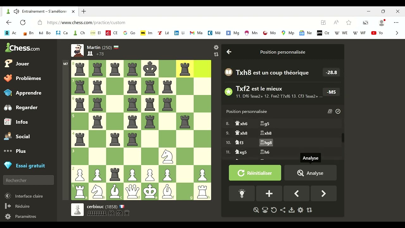Click the plus new game button
This screenshot has width=405, height=228.
269,194
